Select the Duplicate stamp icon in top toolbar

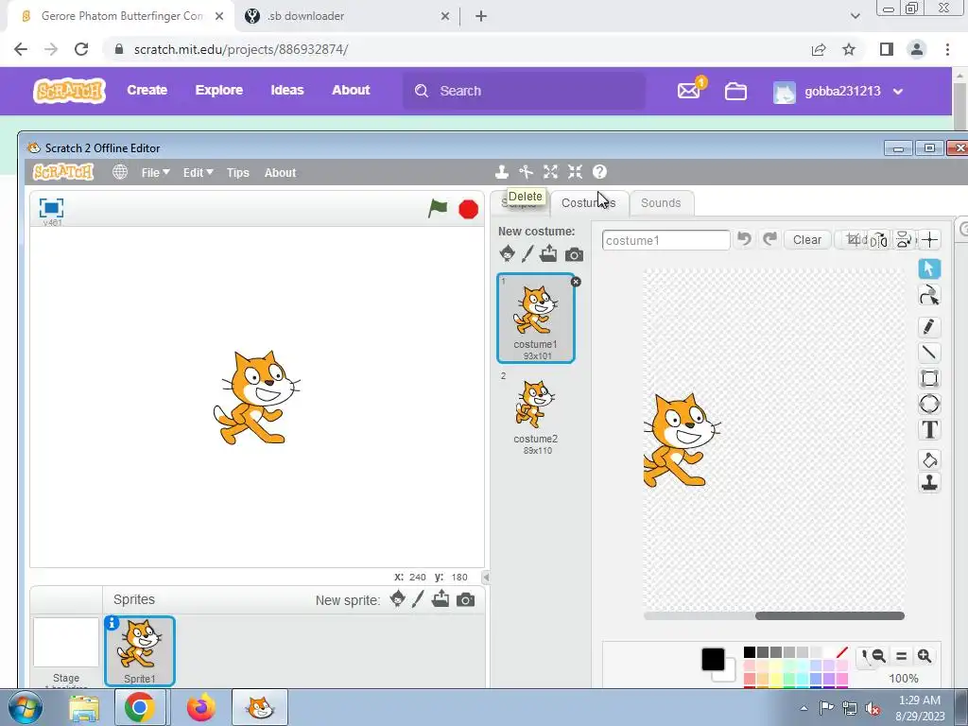[x=501, y=172]
